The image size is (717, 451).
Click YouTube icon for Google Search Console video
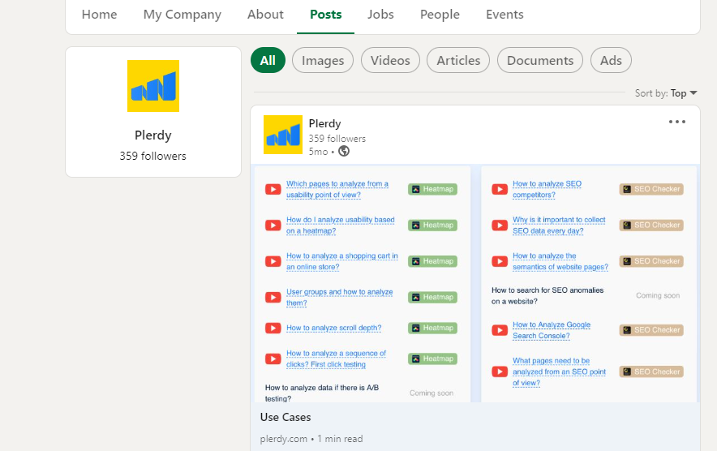(500, 330)
